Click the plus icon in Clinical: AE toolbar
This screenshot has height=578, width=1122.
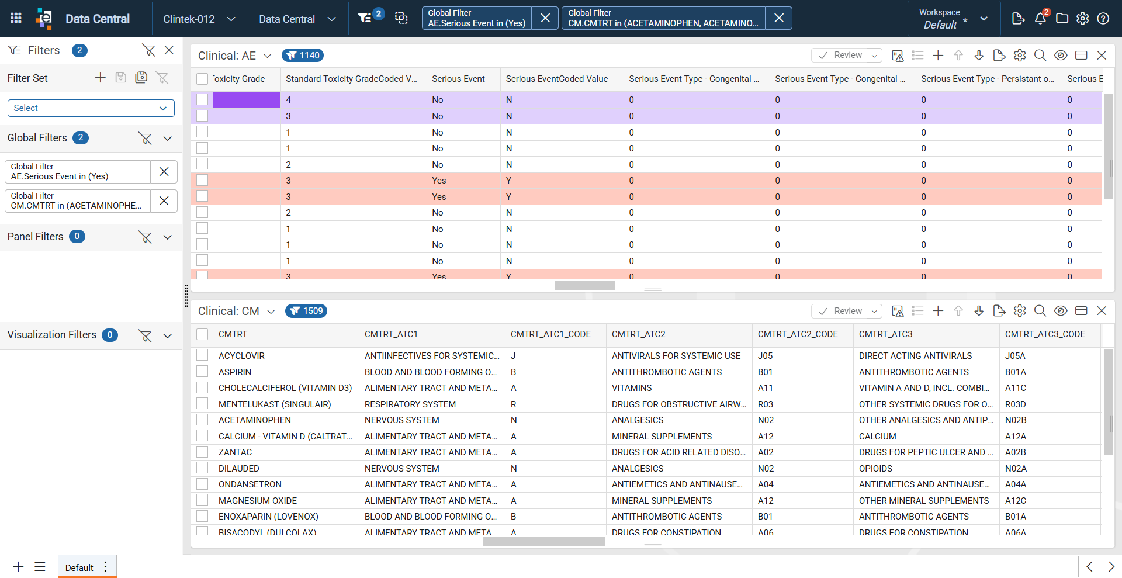coord(938,55)
